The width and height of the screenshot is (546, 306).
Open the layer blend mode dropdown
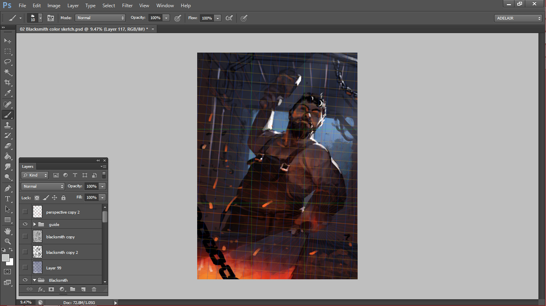(43, 186)
